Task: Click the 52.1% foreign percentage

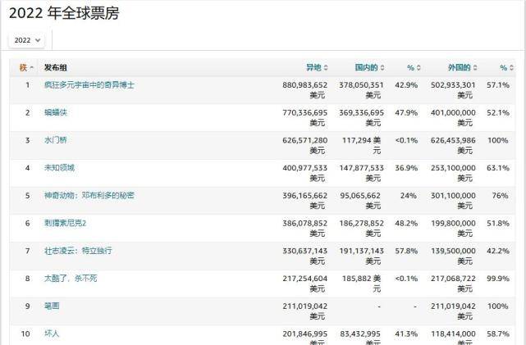Action: coord(498,112)
